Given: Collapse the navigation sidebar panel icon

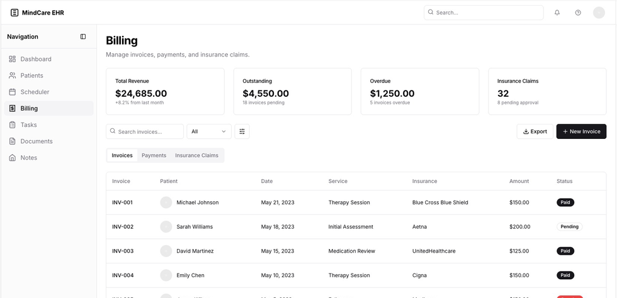Looking at the screenshot, I should pos(83,36).
